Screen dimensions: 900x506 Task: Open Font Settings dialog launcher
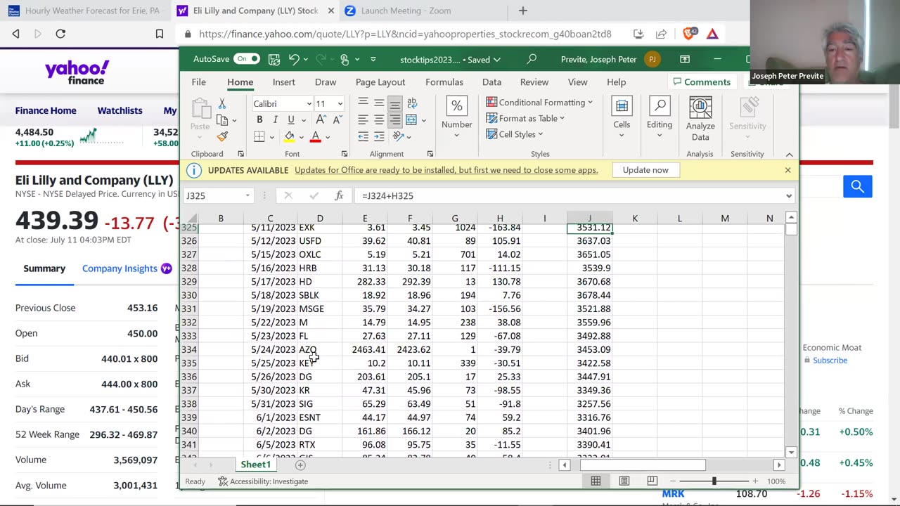tap(345, 154)
